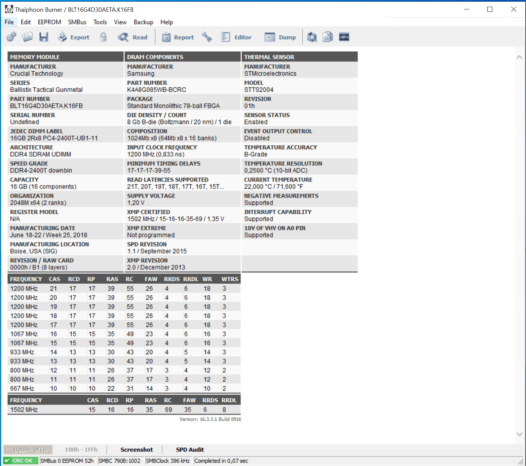Click the 1502 MHz XMP profile row
The height and width of the screenshot is (466, 526).
pyautogui.click(x=124, y=409)
